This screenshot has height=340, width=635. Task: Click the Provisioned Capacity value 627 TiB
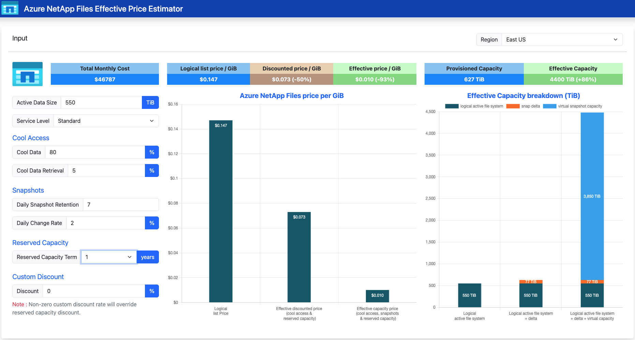click(474, 79)
